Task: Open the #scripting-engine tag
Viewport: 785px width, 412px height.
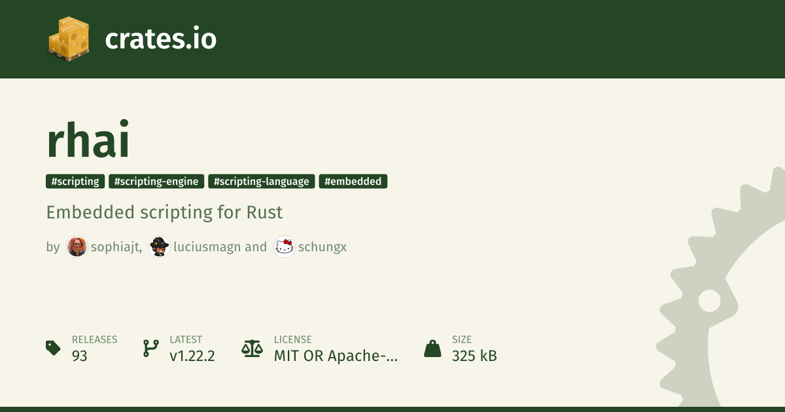Action: click(156, 181)
